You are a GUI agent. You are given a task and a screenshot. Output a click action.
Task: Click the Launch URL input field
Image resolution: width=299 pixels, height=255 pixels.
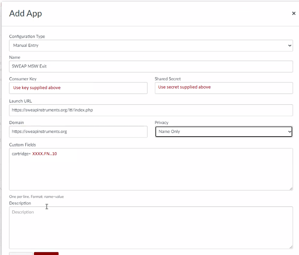[x=151, y=110]
